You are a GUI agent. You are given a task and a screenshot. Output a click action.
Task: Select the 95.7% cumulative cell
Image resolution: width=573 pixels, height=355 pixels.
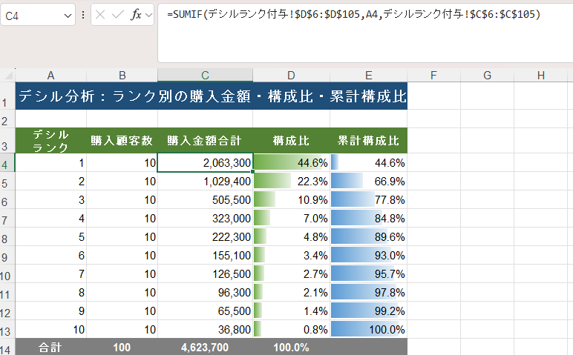point(368,274)
